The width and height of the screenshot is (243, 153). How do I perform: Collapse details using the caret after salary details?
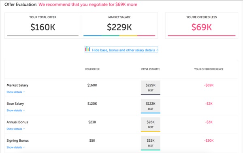click(x=157, y=50)
